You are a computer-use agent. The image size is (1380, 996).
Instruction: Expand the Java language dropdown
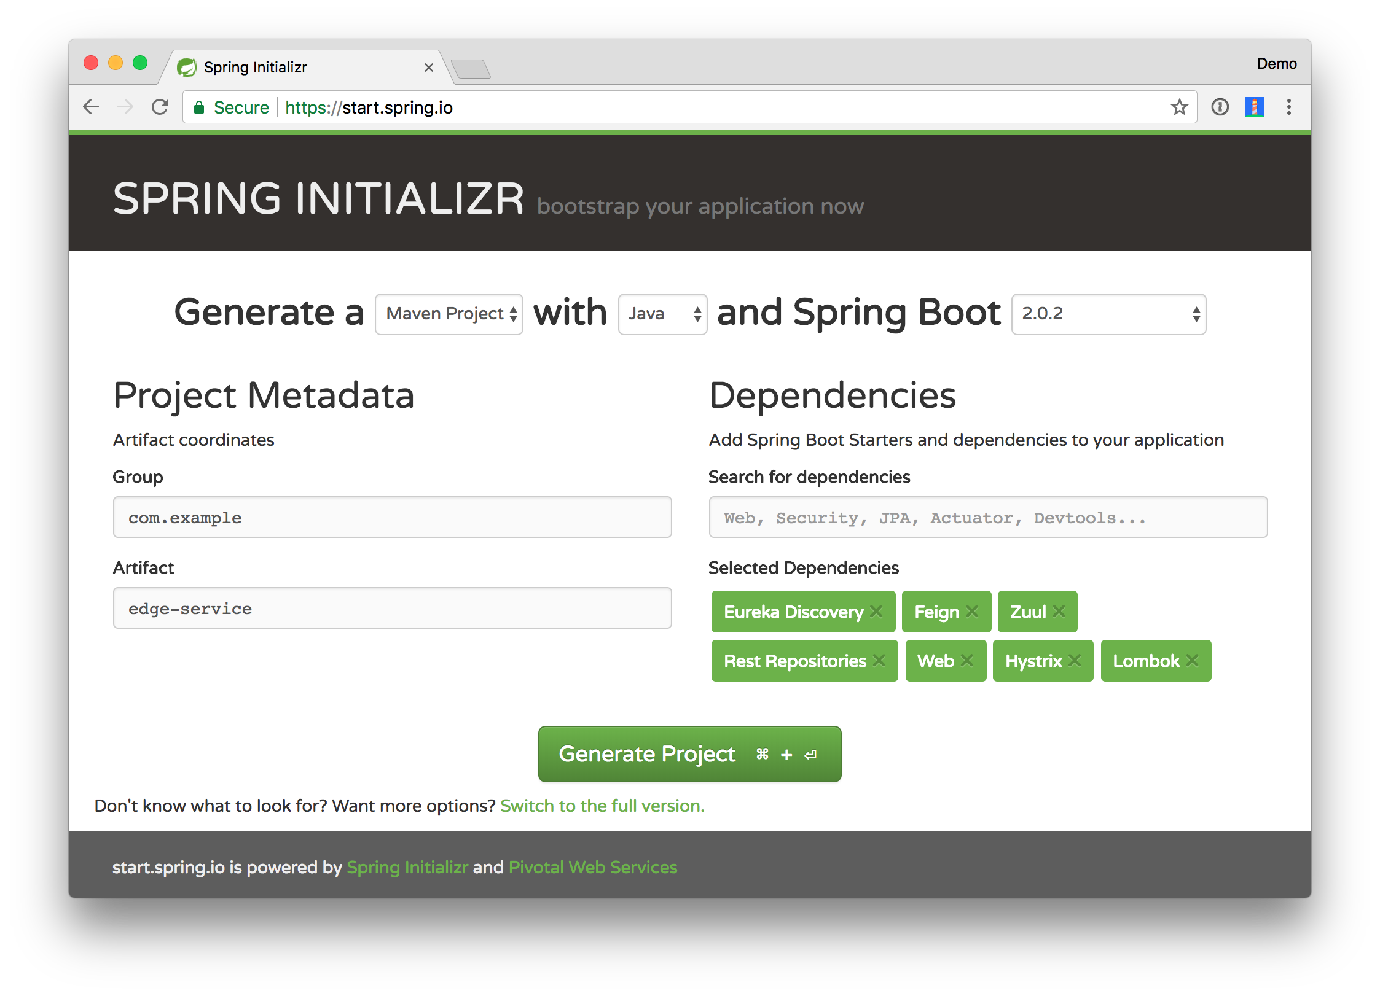tap(662, 313)
